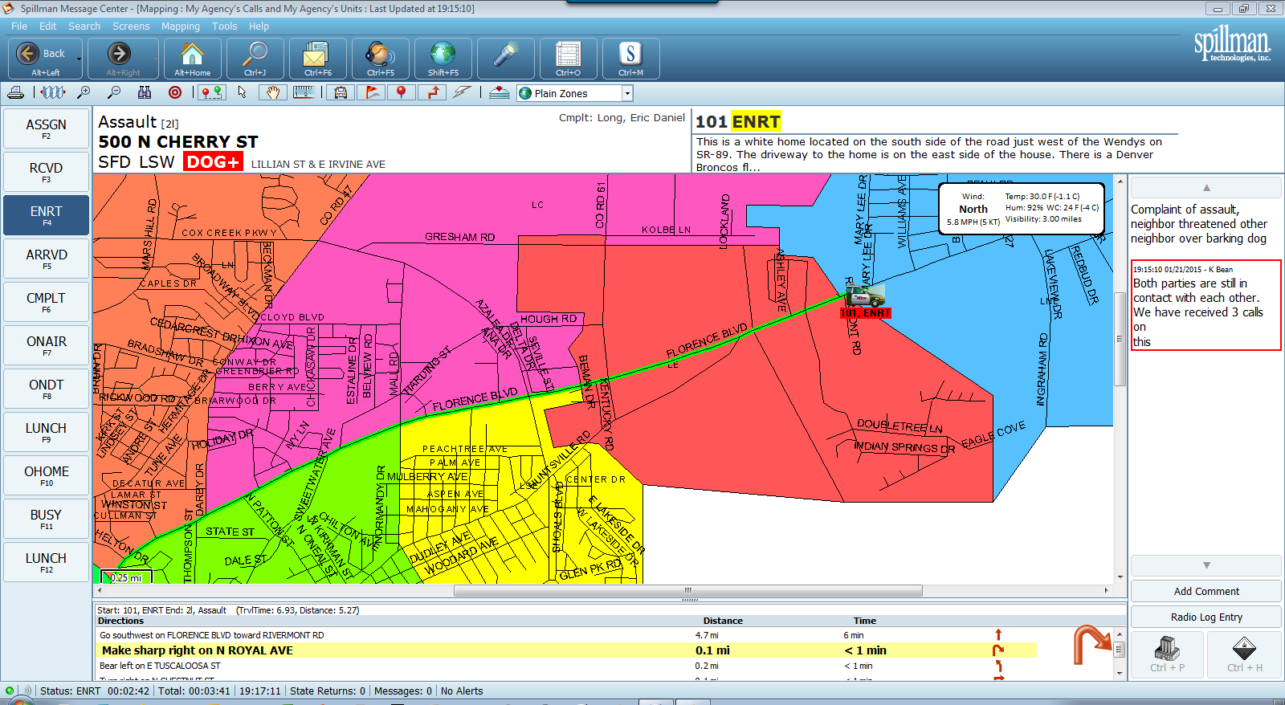Viewport: 1285px width, 705px height.
Task: Click the map horizontal scrollbar thumb
Action: 687,591
